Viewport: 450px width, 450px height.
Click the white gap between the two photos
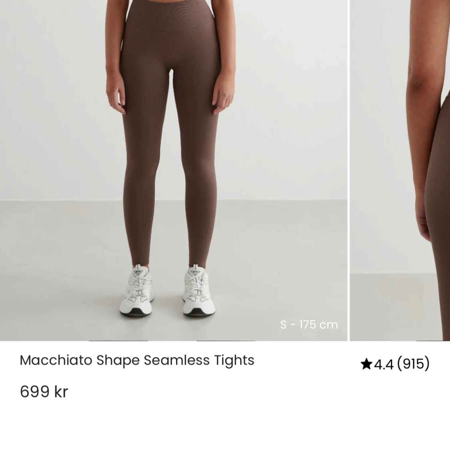pyautogui.click(x=349, y=170)
